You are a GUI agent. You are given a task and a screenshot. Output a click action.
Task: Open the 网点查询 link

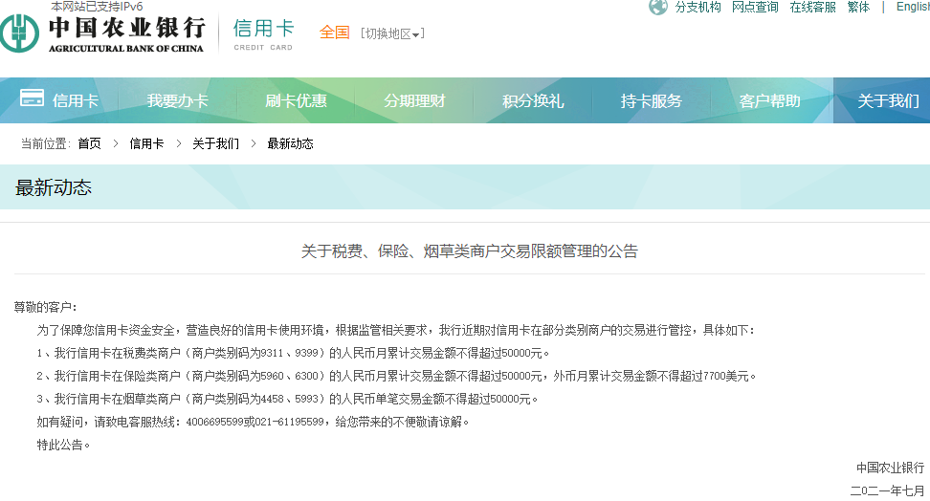755,7
